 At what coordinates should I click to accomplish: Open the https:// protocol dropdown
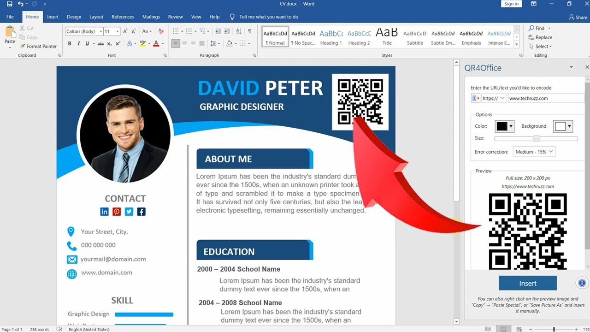click(x=494, y=98)
